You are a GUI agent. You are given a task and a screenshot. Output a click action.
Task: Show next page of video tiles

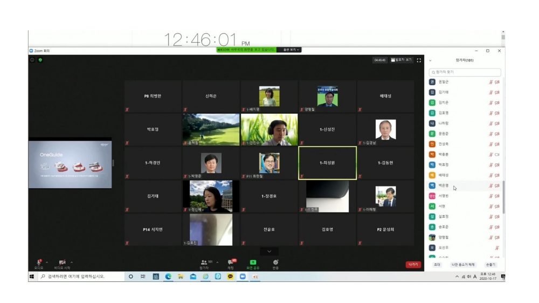coord(269,251)
